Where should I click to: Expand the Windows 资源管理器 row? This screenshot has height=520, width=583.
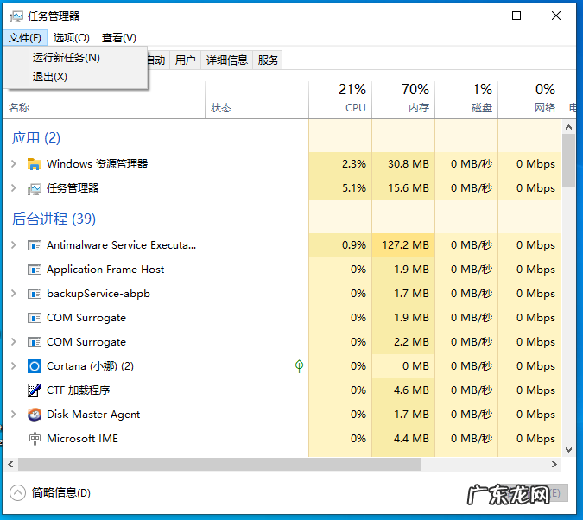[14, 163]
